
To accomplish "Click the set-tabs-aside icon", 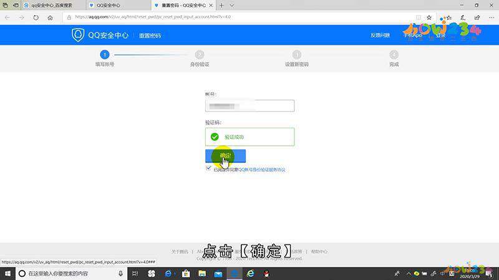I will point(16,6).
